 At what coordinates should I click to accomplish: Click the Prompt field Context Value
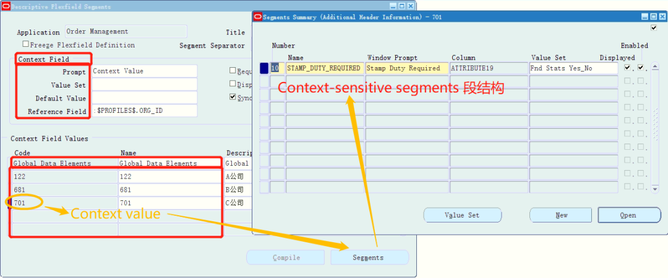(x=144, y=72)
